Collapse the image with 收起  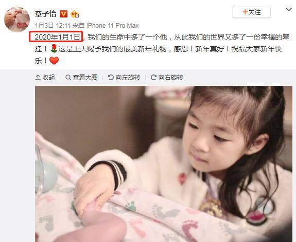(x=45, y=78)
